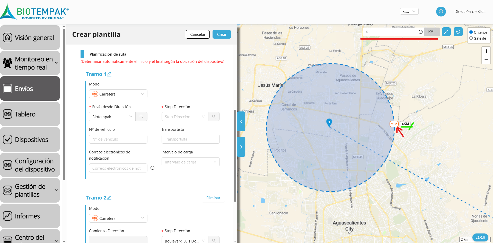The width and height of the screenshot is (493, 243).
Task: Click the edit pencil next to Tramo 1
Action: (109, 74)
